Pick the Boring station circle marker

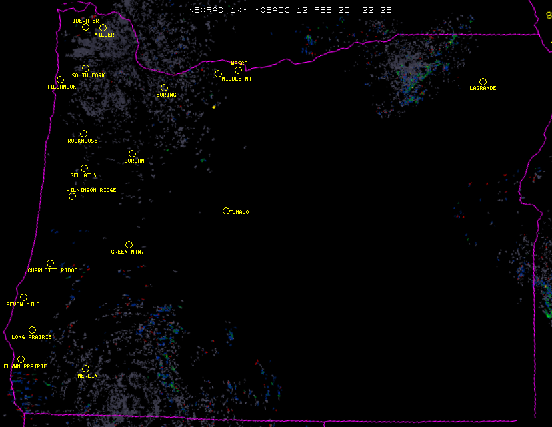click(x=164, y=87)
